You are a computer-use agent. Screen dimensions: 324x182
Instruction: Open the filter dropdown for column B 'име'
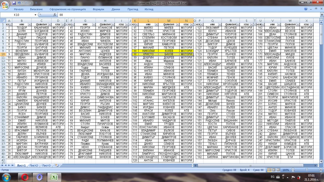30,24
